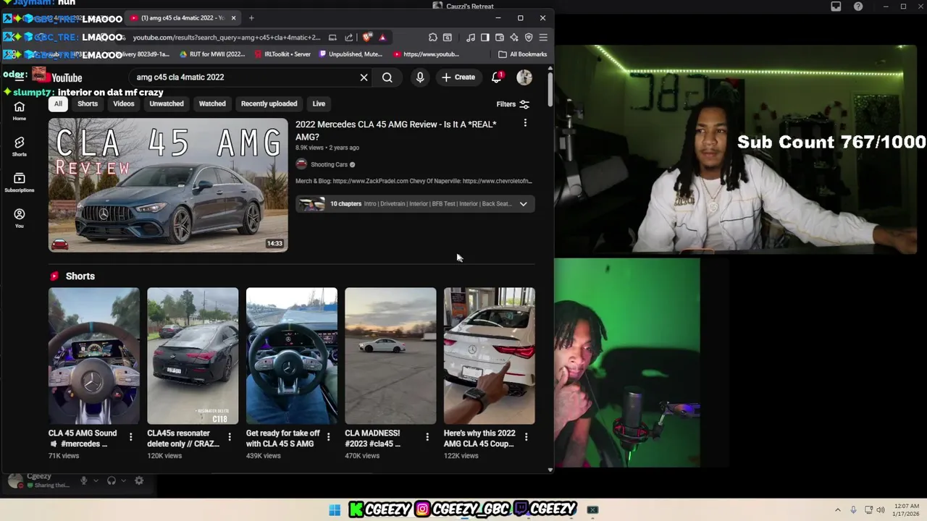Open Brave Rewards triangle icon
This screenshot has width=927, height=521.
pyautogui.click(x=382, y=38)
